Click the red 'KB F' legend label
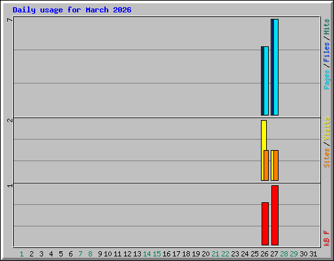The height and width of the screenshot is (261, 334). 326,238
